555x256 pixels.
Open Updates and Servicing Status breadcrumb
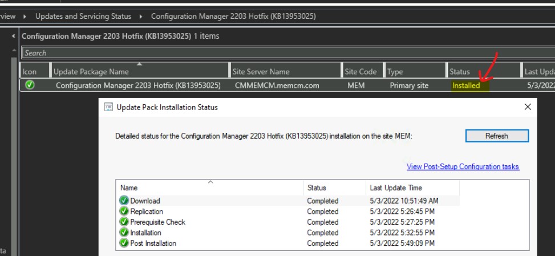[x=83, y=17]
